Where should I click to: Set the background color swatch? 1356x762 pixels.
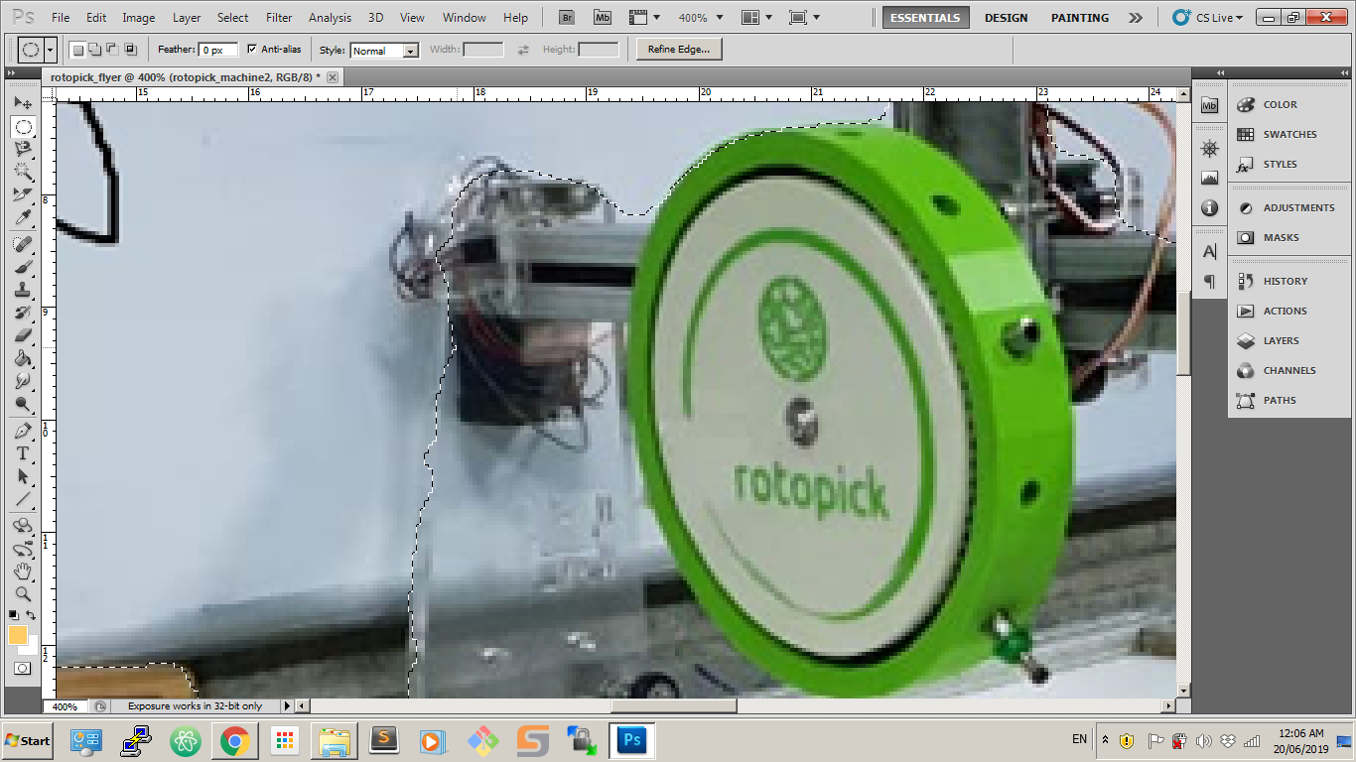29,646
